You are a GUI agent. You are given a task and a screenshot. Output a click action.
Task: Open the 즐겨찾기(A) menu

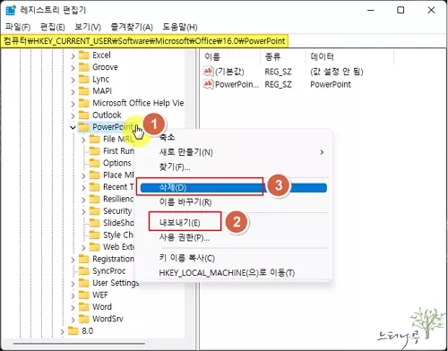click(132, 27)
